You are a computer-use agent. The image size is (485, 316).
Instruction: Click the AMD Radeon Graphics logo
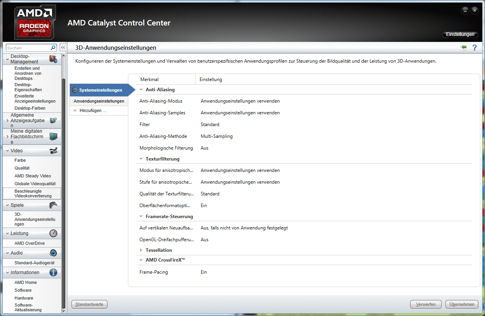tap(35, 22)
